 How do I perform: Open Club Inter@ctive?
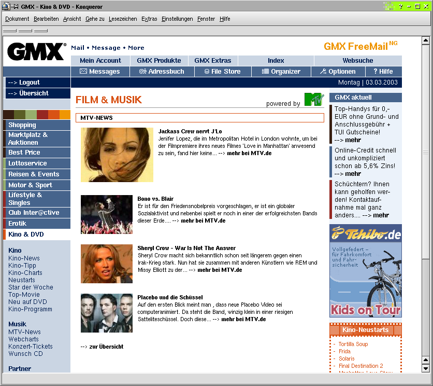[37, 213]
